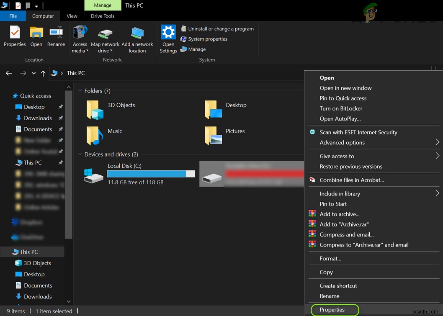The width and height of the screenshot is (443, 316).
Task: Click the Manage contextual tab
Action: (x=103, y=5)
